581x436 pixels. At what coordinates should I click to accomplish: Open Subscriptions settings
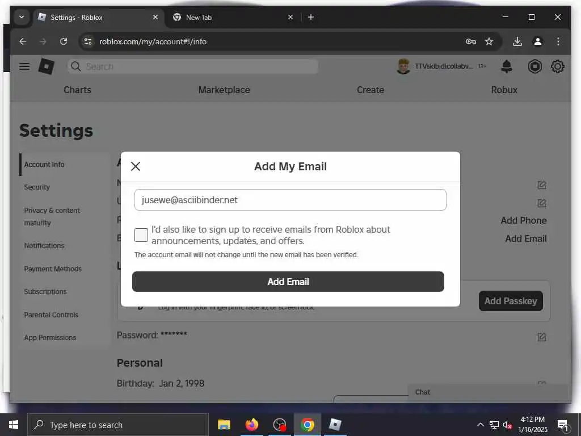click(x=45, y=292)
